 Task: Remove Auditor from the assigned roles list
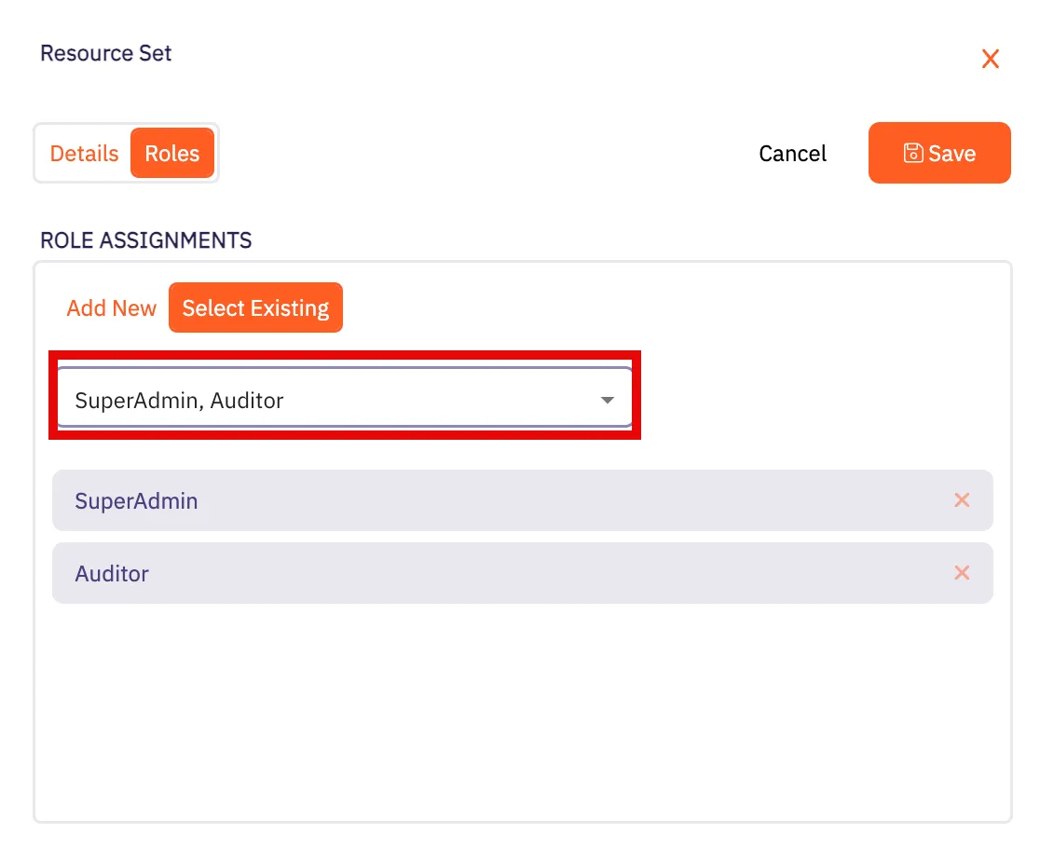pyautogui.click(x=962, y=573)
